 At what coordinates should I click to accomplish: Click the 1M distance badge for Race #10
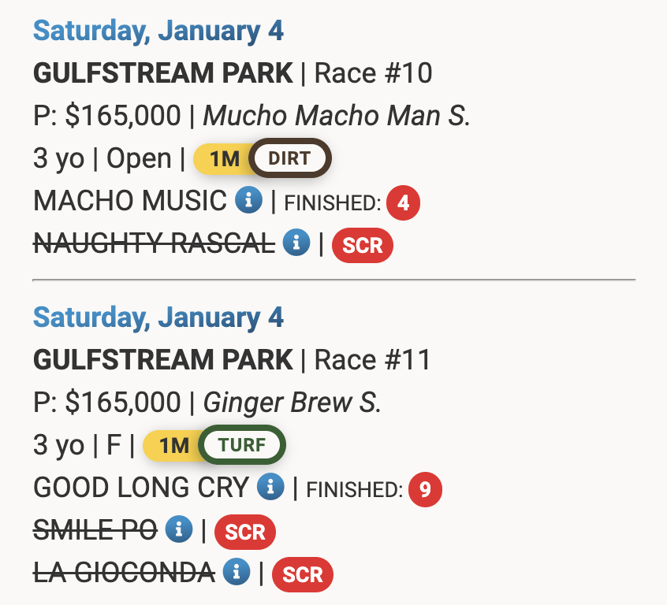(x=224, y=159)
